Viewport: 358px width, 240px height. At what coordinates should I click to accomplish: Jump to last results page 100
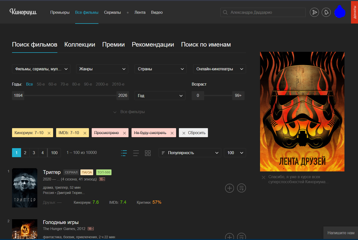54,153
